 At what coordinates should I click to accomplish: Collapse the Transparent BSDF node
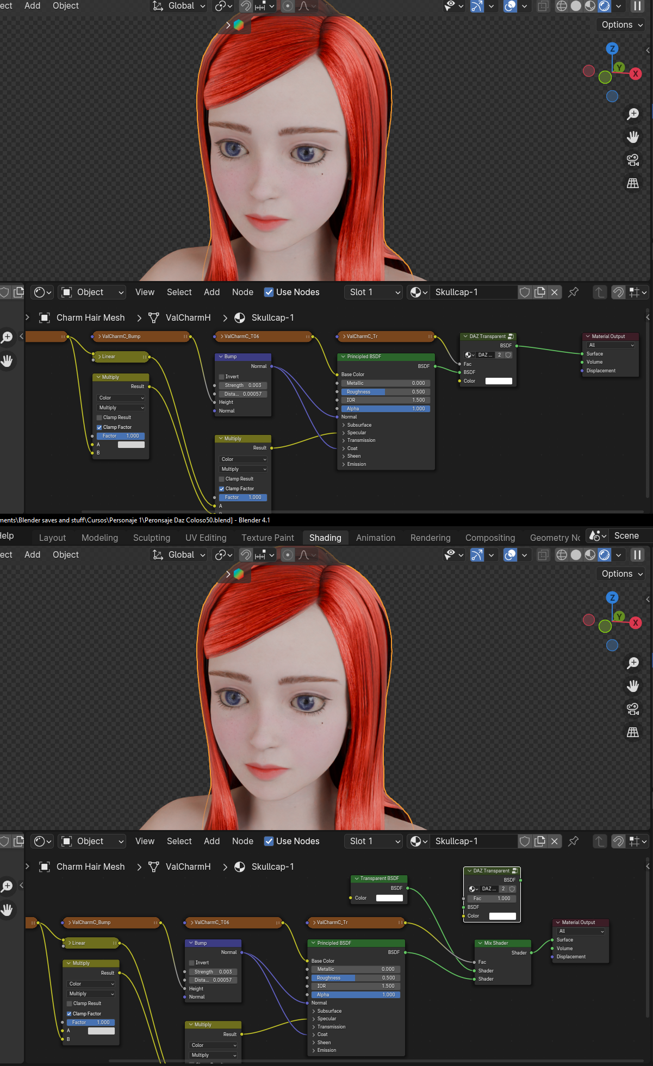pyautogui.click(x=356, y=878)
